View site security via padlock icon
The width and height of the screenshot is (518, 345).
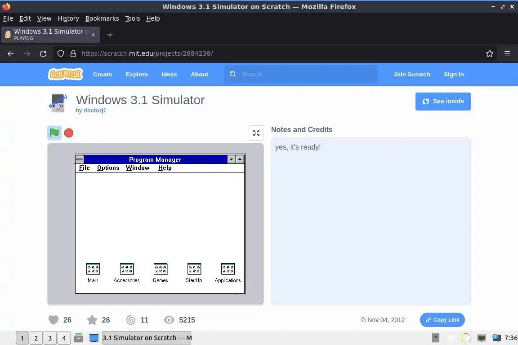pos(73,53)
